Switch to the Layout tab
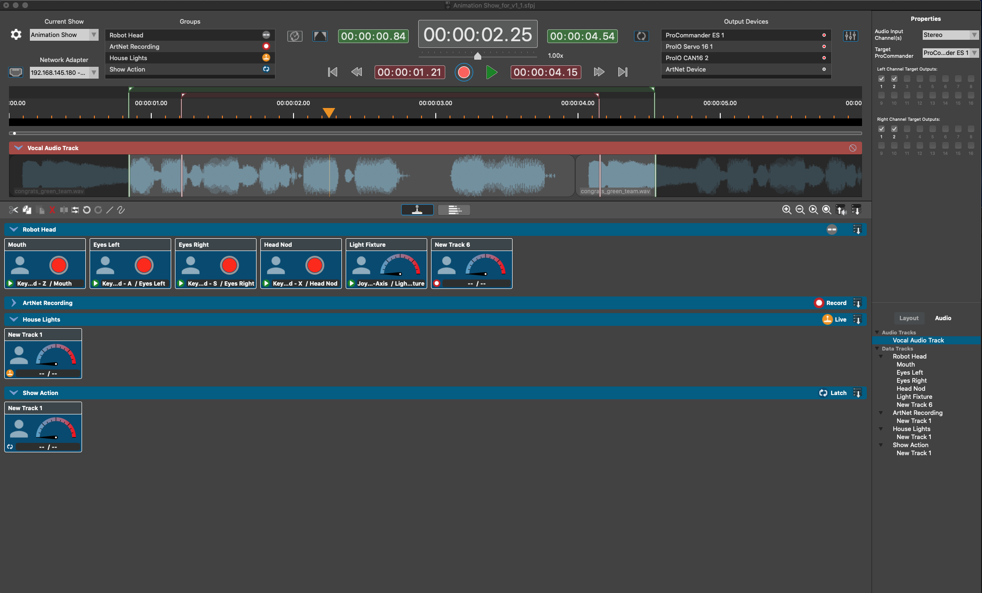Screen dimensions: 982x593 click(x=909, y=318)
